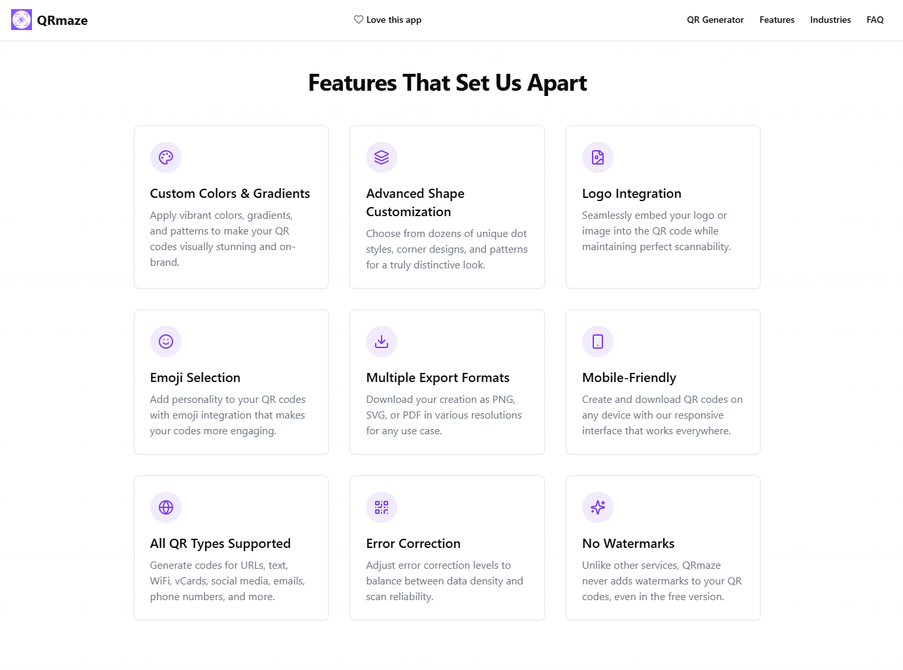Jump to the FAQ section link

(875, 20)
